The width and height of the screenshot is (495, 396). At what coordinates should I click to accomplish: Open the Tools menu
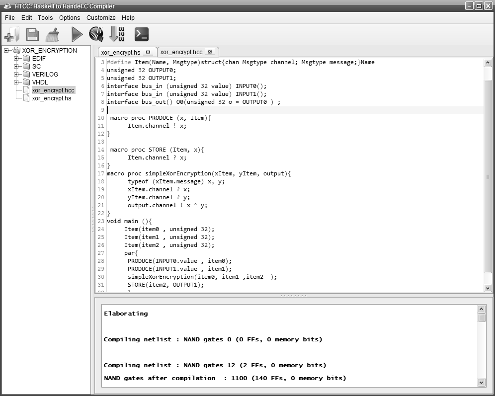[x=45, y=18]
